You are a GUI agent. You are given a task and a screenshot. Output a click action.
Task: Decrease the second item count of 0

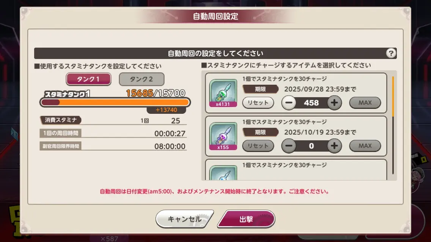[x=289, y=146]
